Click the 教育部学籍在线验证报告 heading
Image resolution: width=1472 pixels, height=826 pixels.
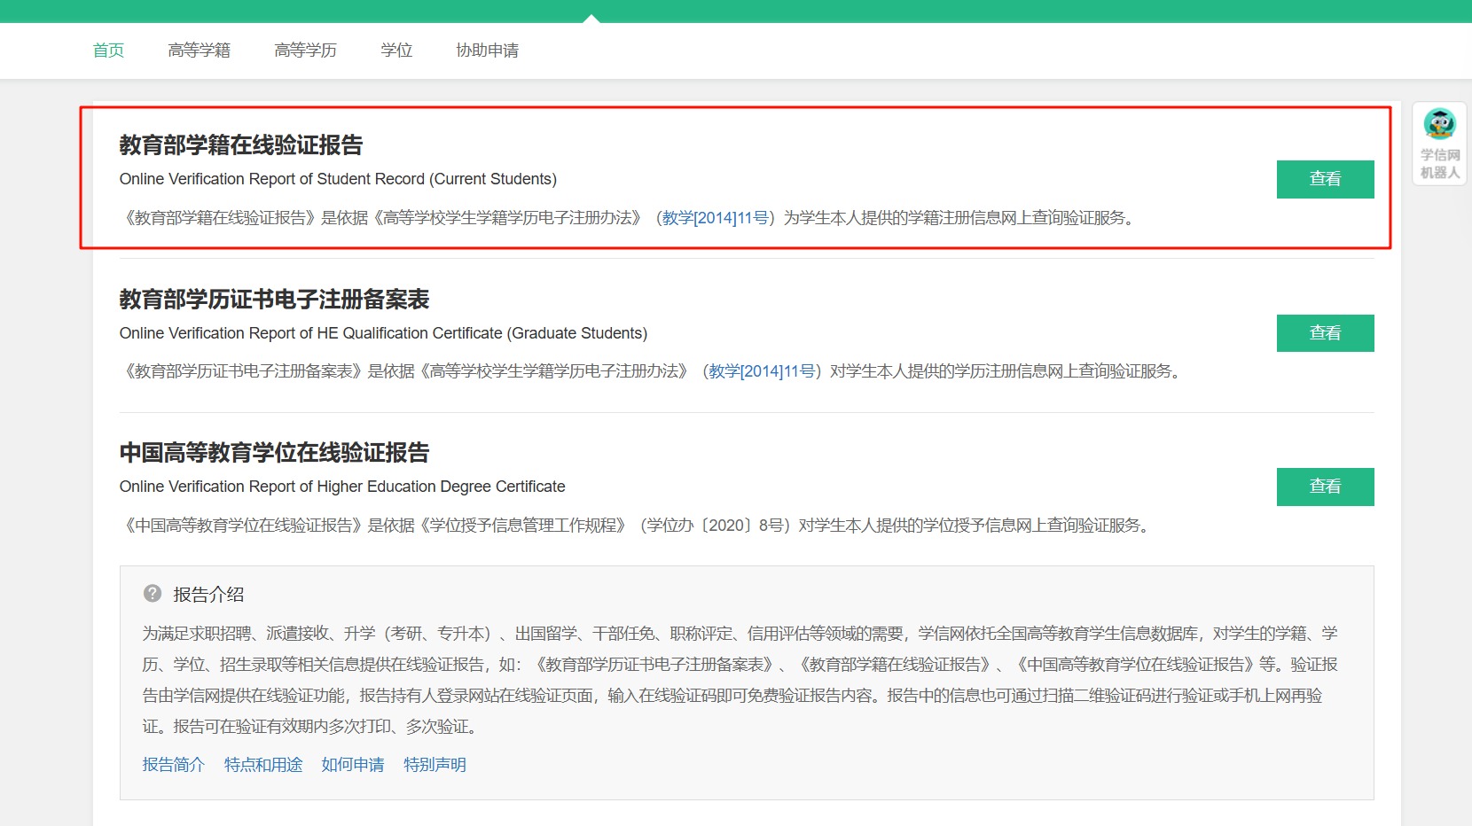pyautogui.click(x=241, y=145)
